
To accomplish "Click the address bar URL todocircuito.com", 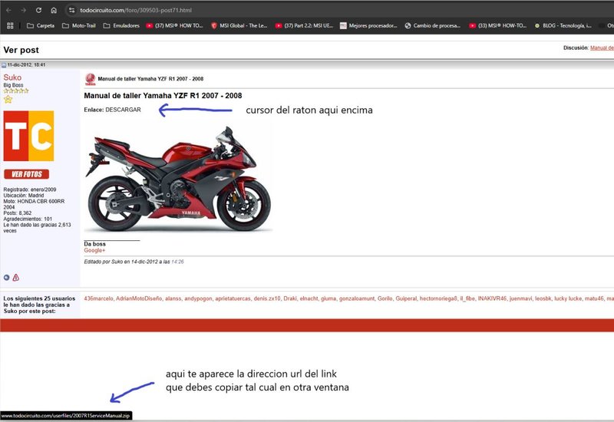I will [136, 10].
